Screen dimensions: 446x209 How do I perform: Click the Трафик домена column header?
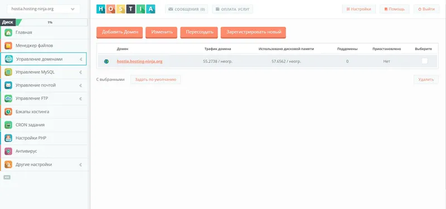pyautogui.click(x=217, y=49)
